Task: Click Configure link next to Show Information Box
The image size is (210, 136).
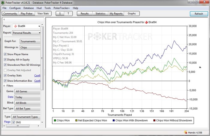Action: tap(37, 81)
